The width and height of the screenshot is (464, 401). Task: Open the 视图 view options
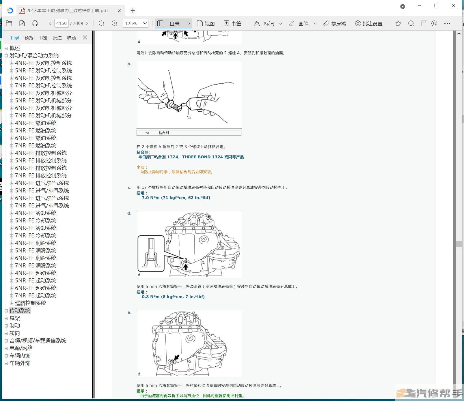point(206,24)
